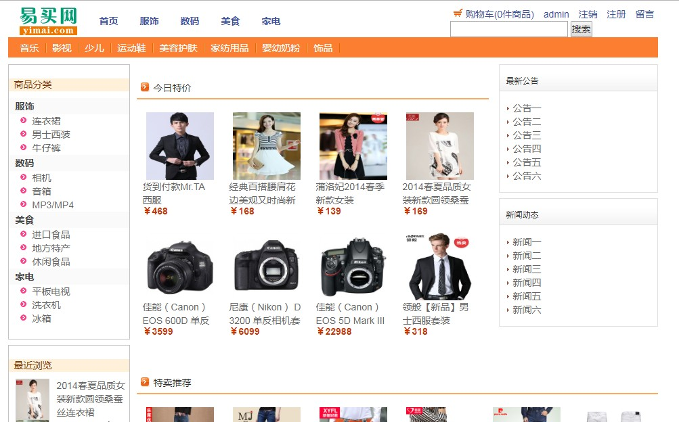Image resolution: width=679 pixels, height=422 pixels.
Task: Open news item 新闻五
Action: point(527,296)
